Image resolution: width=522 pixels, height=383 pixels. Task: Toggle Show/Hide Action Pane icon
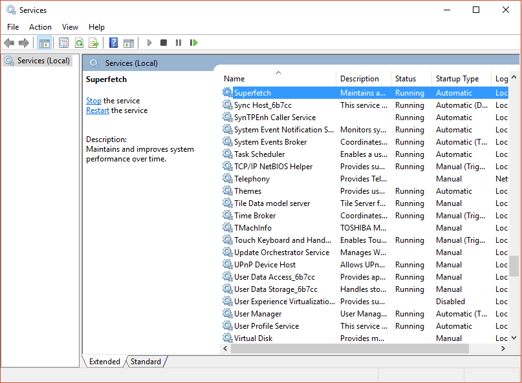click(x=129, y=43)
